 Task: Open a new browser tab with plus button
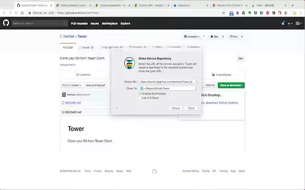[x=293, y=5]
